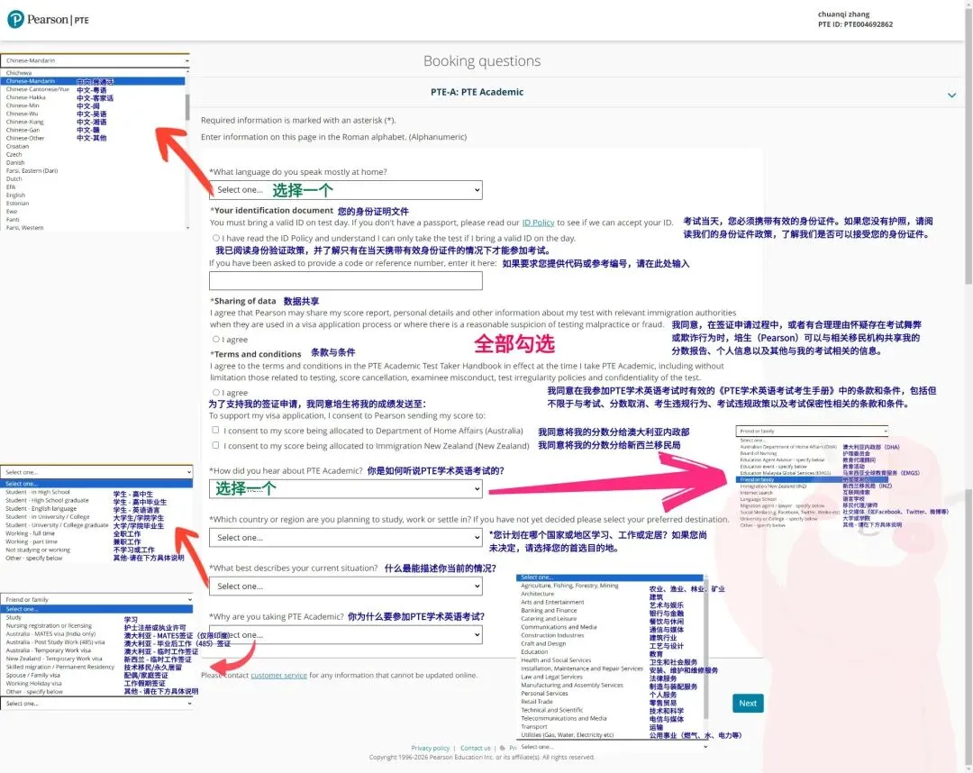The image size is (973, 773).
Task: Select 'I agree' under Sharing of data
Action: tap(216, 339)
